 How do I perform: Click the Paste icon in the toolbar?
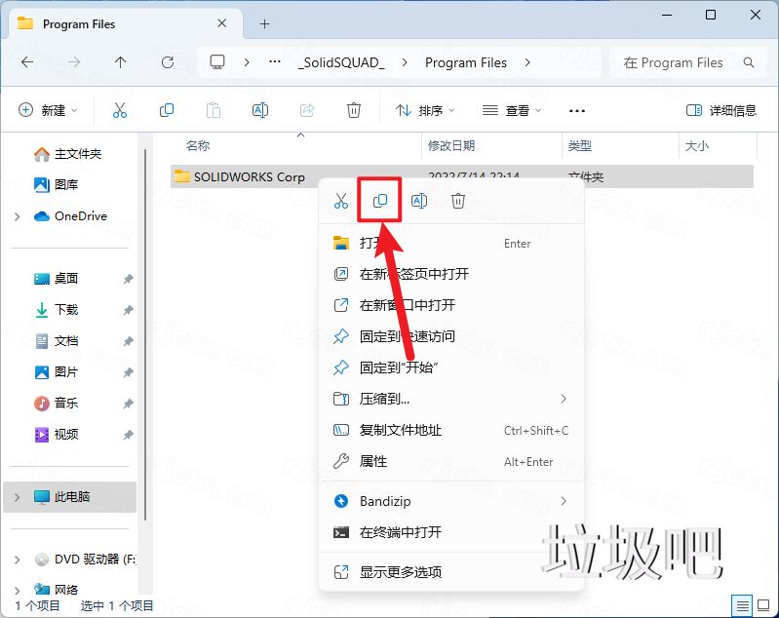214,110
